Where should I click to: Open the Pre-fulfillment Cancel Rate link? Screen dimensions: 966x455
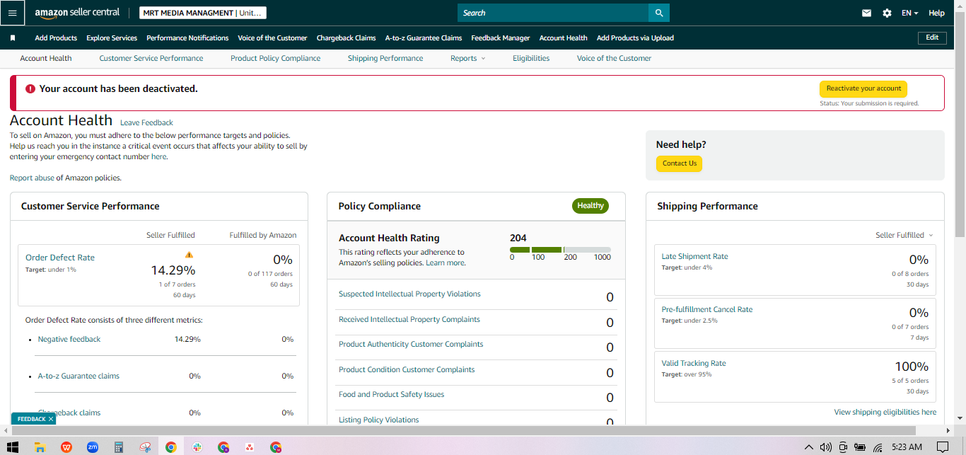tap(707, 309)
